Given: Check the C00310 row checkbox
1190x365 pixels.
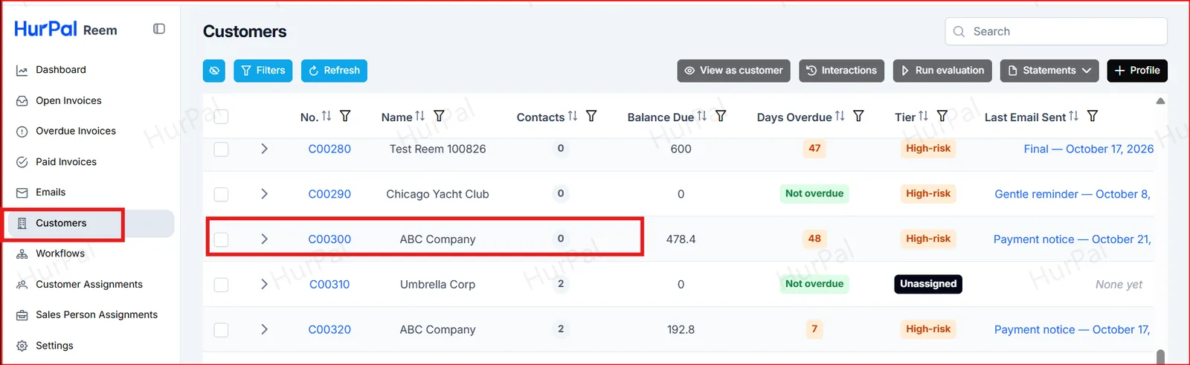Looking at the screenshot, I should click(221, 285).
